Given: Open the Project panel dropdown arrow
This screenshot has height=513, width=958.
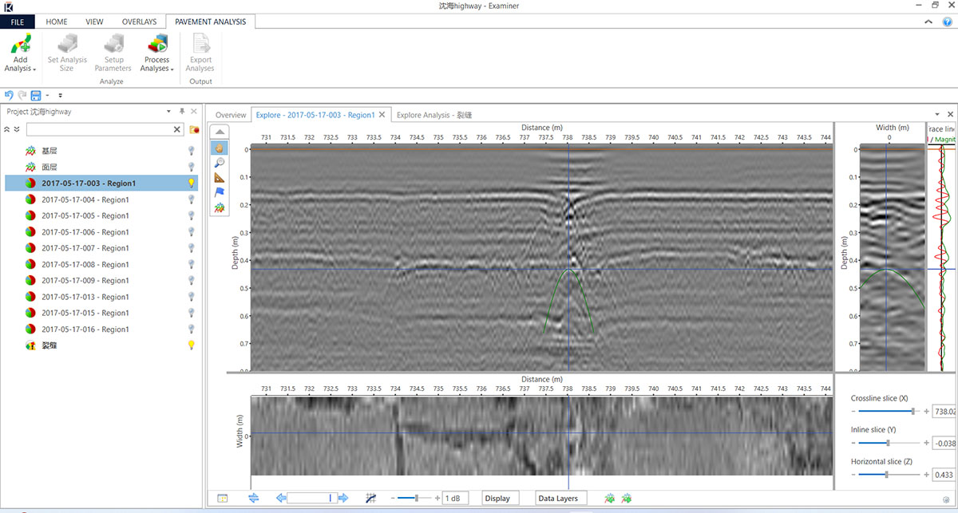Looking at the screenshot, I should 168,112.
